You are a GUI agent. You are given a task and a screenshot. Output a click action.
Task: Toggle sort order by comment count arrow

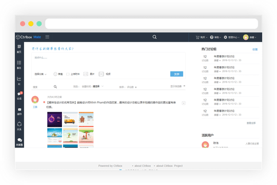[135, 87]
